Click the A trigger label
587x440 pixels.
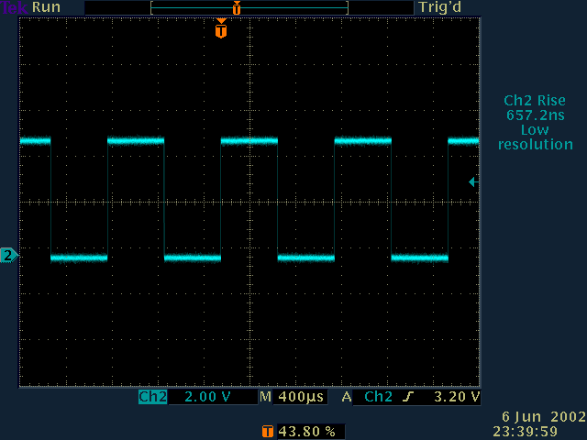click(347, 398)
